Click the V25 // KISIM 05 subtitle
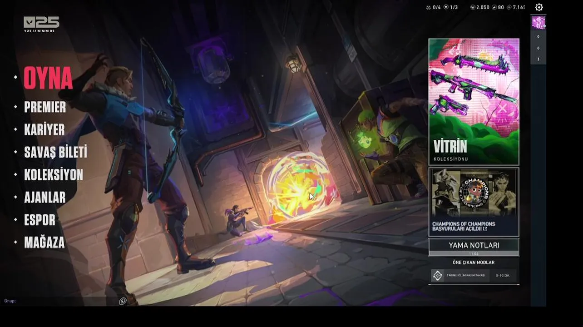This screenshot has height=327, width=583. (38, 30)
